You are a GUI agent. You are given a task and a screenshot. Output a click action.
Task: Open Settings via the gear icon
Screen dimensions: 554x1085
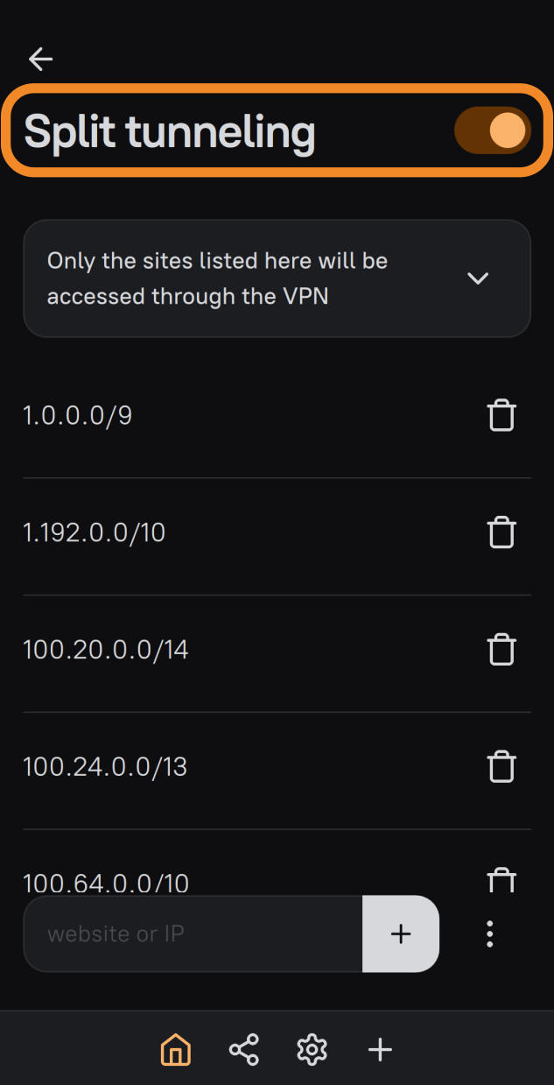coord(312,1049)
